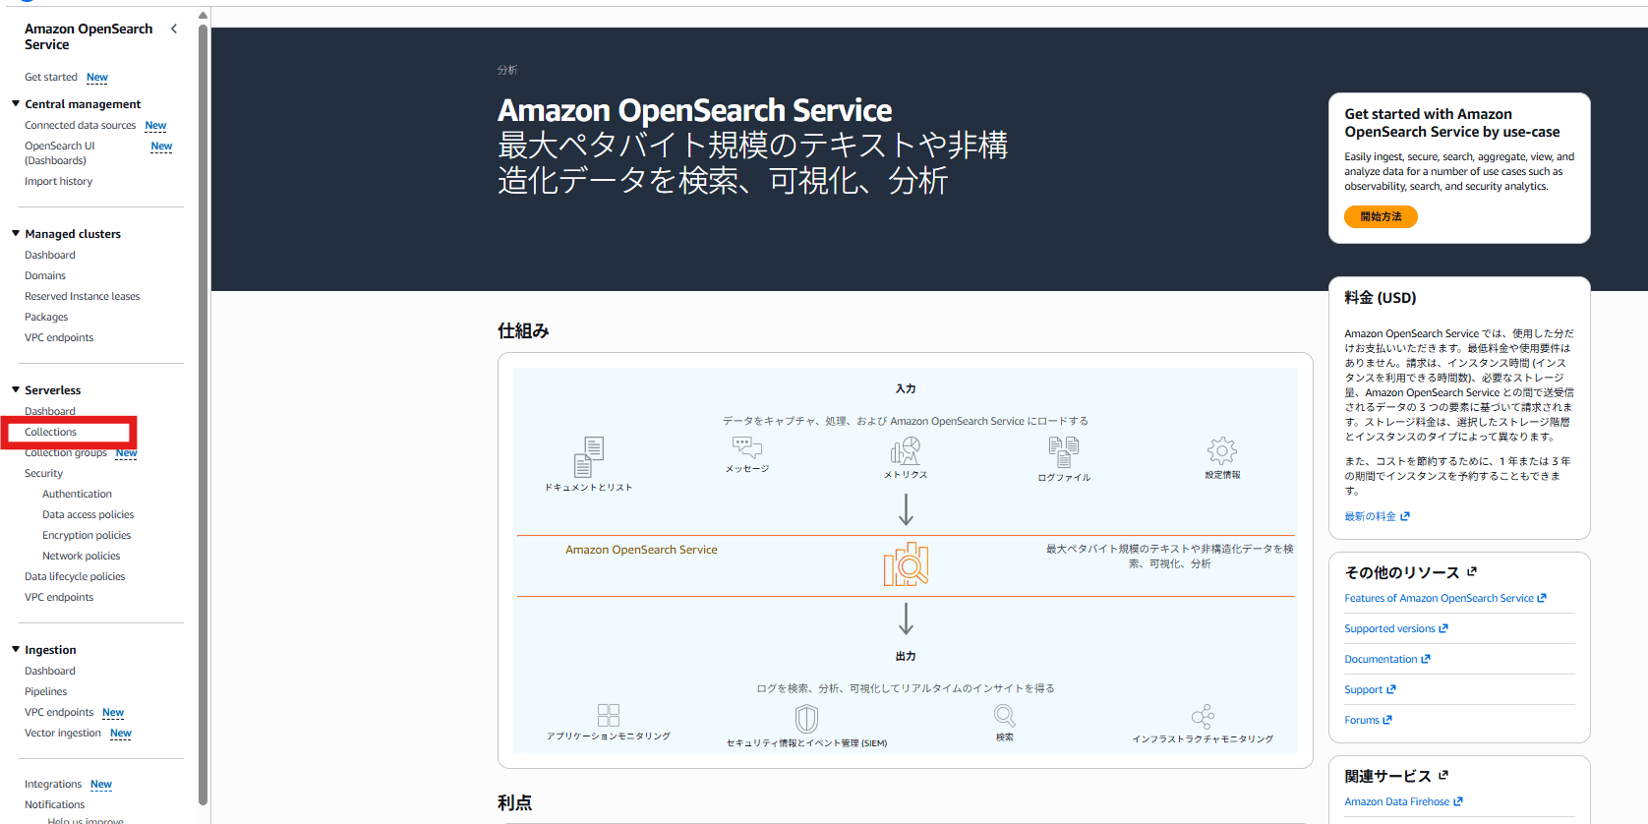Open Features of Amazon OpenSearch Service

click(x=1445, y=598)
